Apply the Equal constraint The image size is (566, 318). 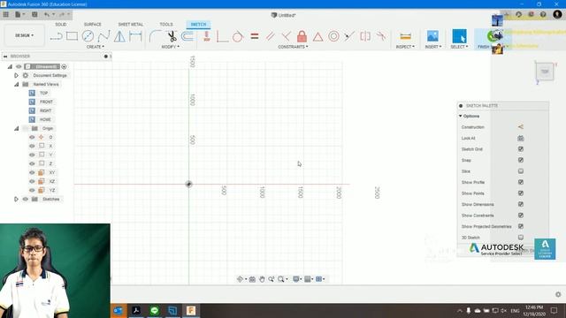255,36
